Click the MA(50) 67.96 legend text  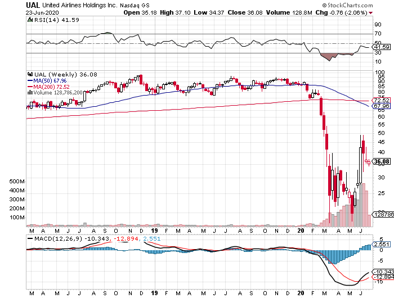(50, 81)
